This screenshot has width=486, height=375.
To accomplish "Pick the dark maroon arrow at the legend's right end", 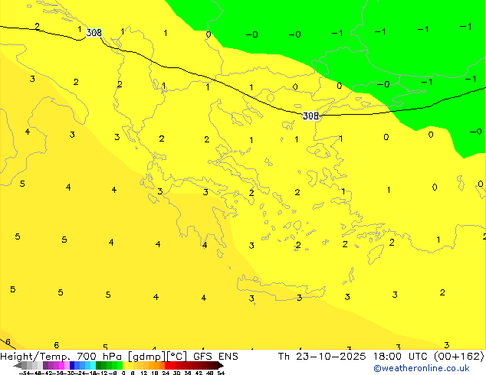I will pyautogui.click(x=221, y=365).
